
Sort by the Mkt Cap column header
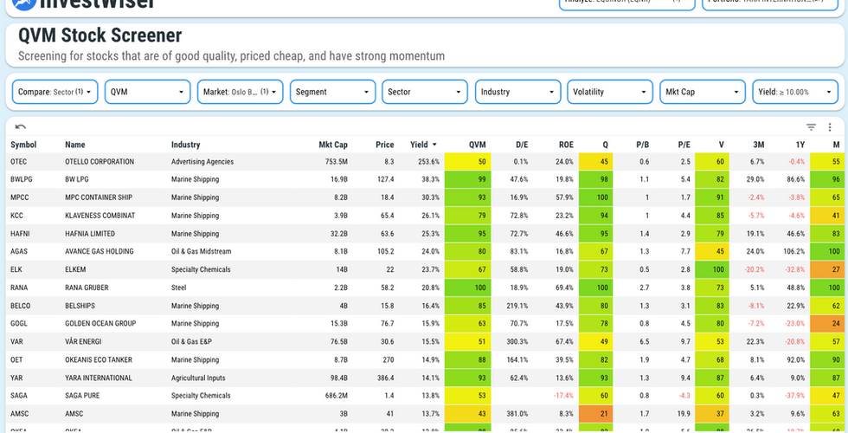(x=333, y=145)
